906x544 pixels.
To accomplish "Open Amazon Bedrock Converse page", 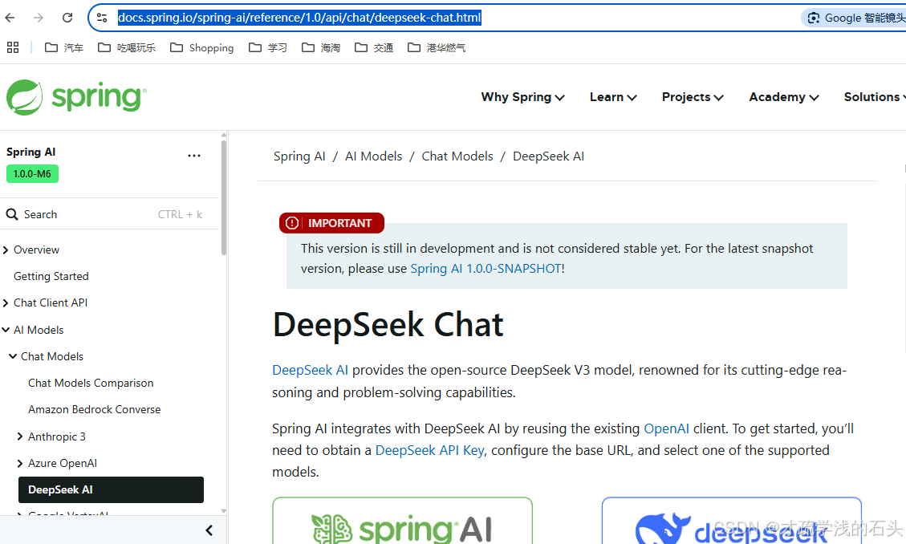I will click(94, 409).
